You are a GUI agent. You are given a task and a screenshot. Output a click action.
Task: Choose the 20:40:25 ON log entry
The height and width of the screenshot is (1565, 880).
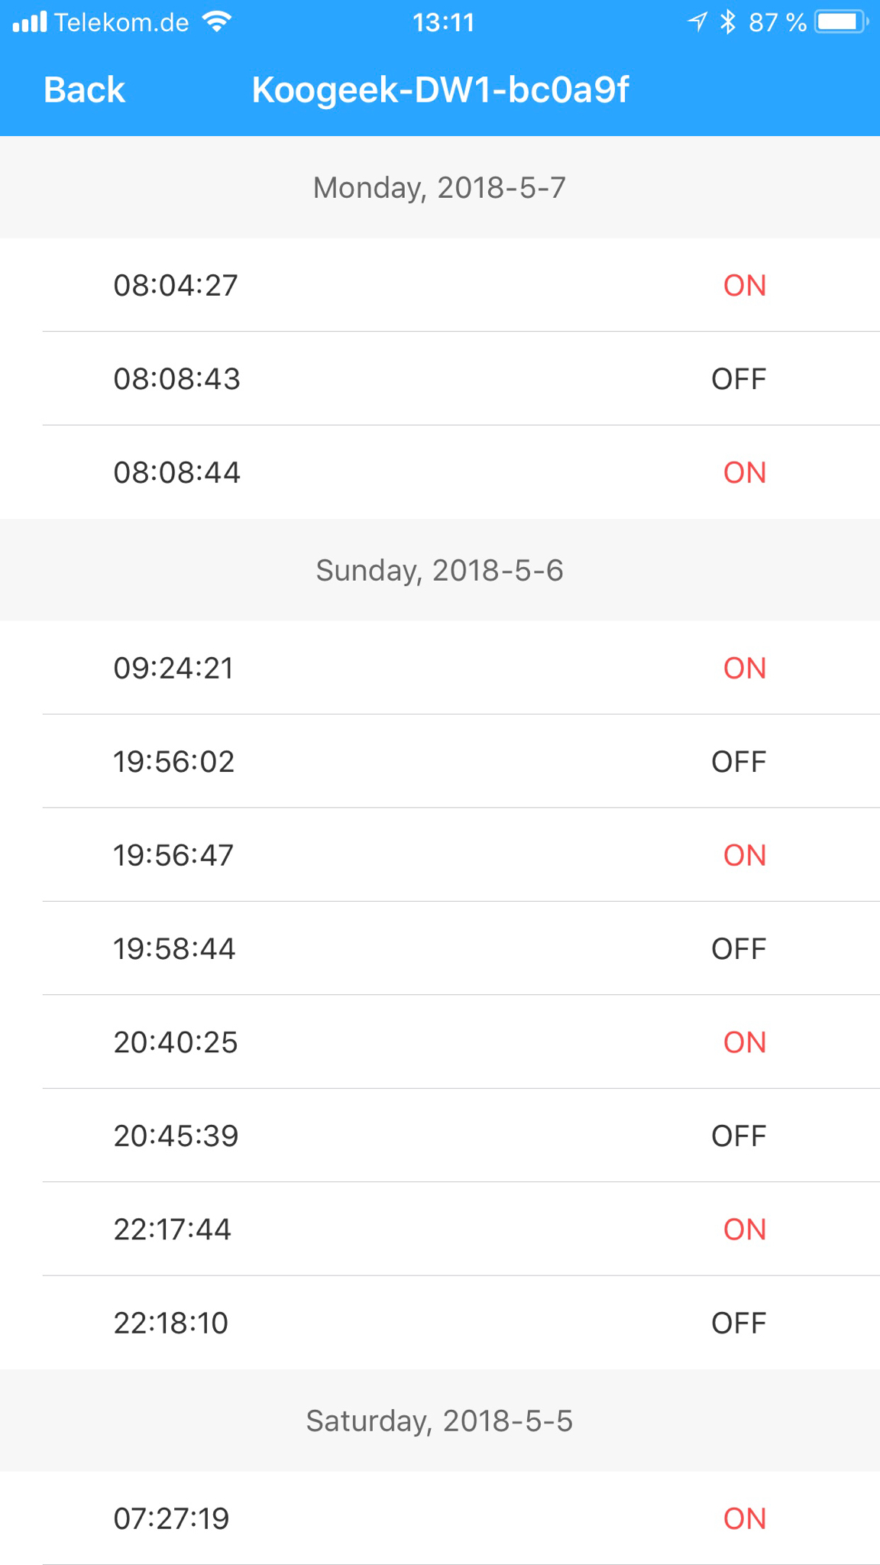[x=440, y=1042]
